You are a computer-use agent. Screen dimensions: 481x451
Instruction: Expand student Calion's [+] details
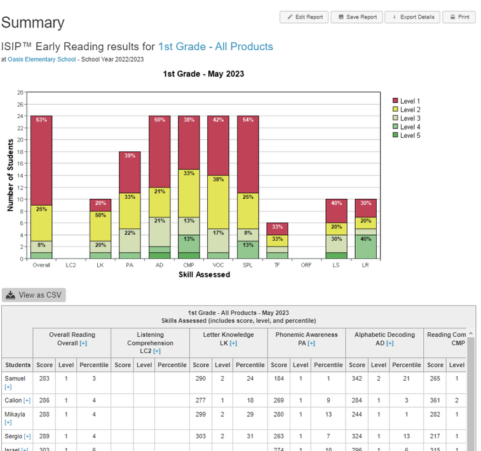27,400
